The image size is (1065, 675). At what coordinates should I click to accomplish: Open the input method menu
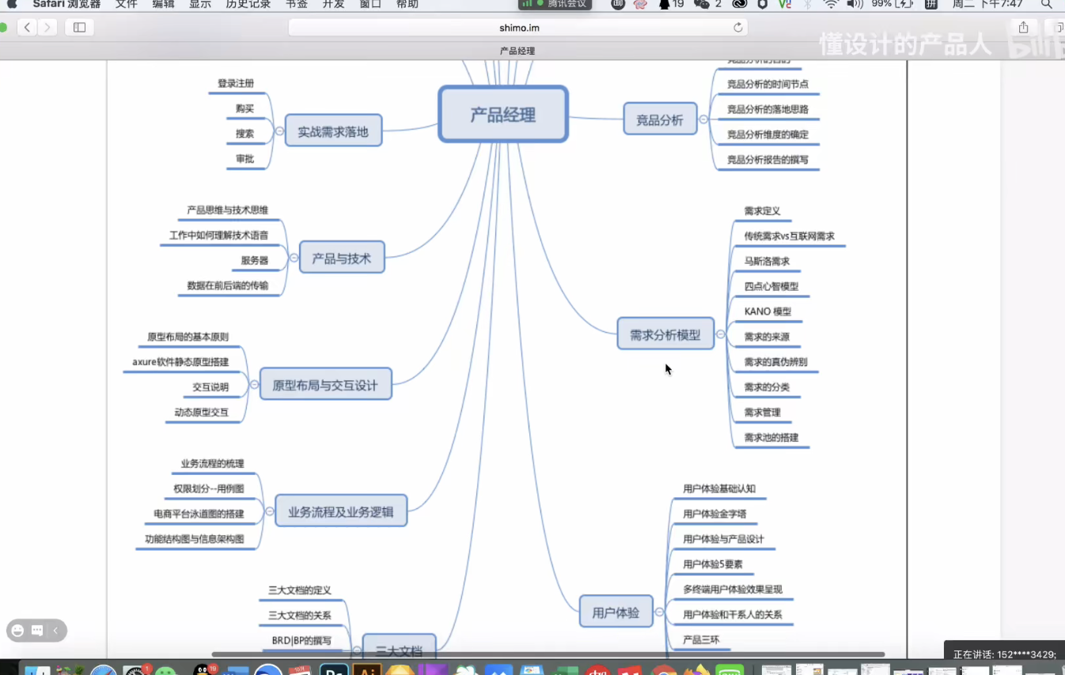click(x=931, y=4)
